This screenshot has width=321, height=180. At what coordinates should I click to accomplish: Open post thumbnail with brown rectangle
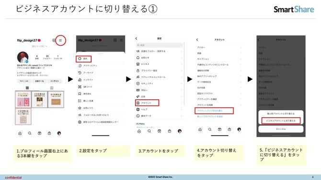click(x=56, y=99)
